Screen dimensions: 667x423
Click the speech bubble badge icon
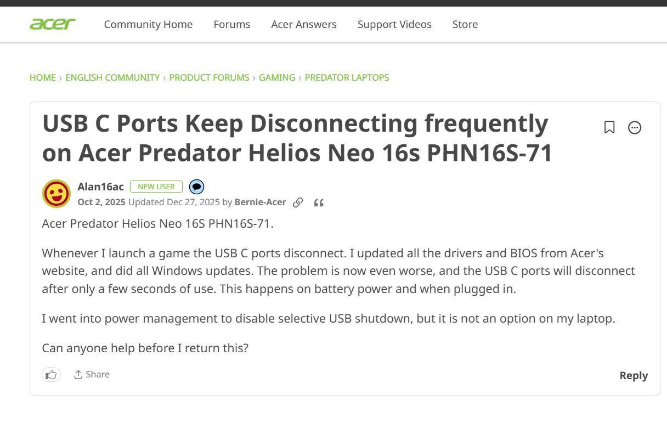pos(196,187)
